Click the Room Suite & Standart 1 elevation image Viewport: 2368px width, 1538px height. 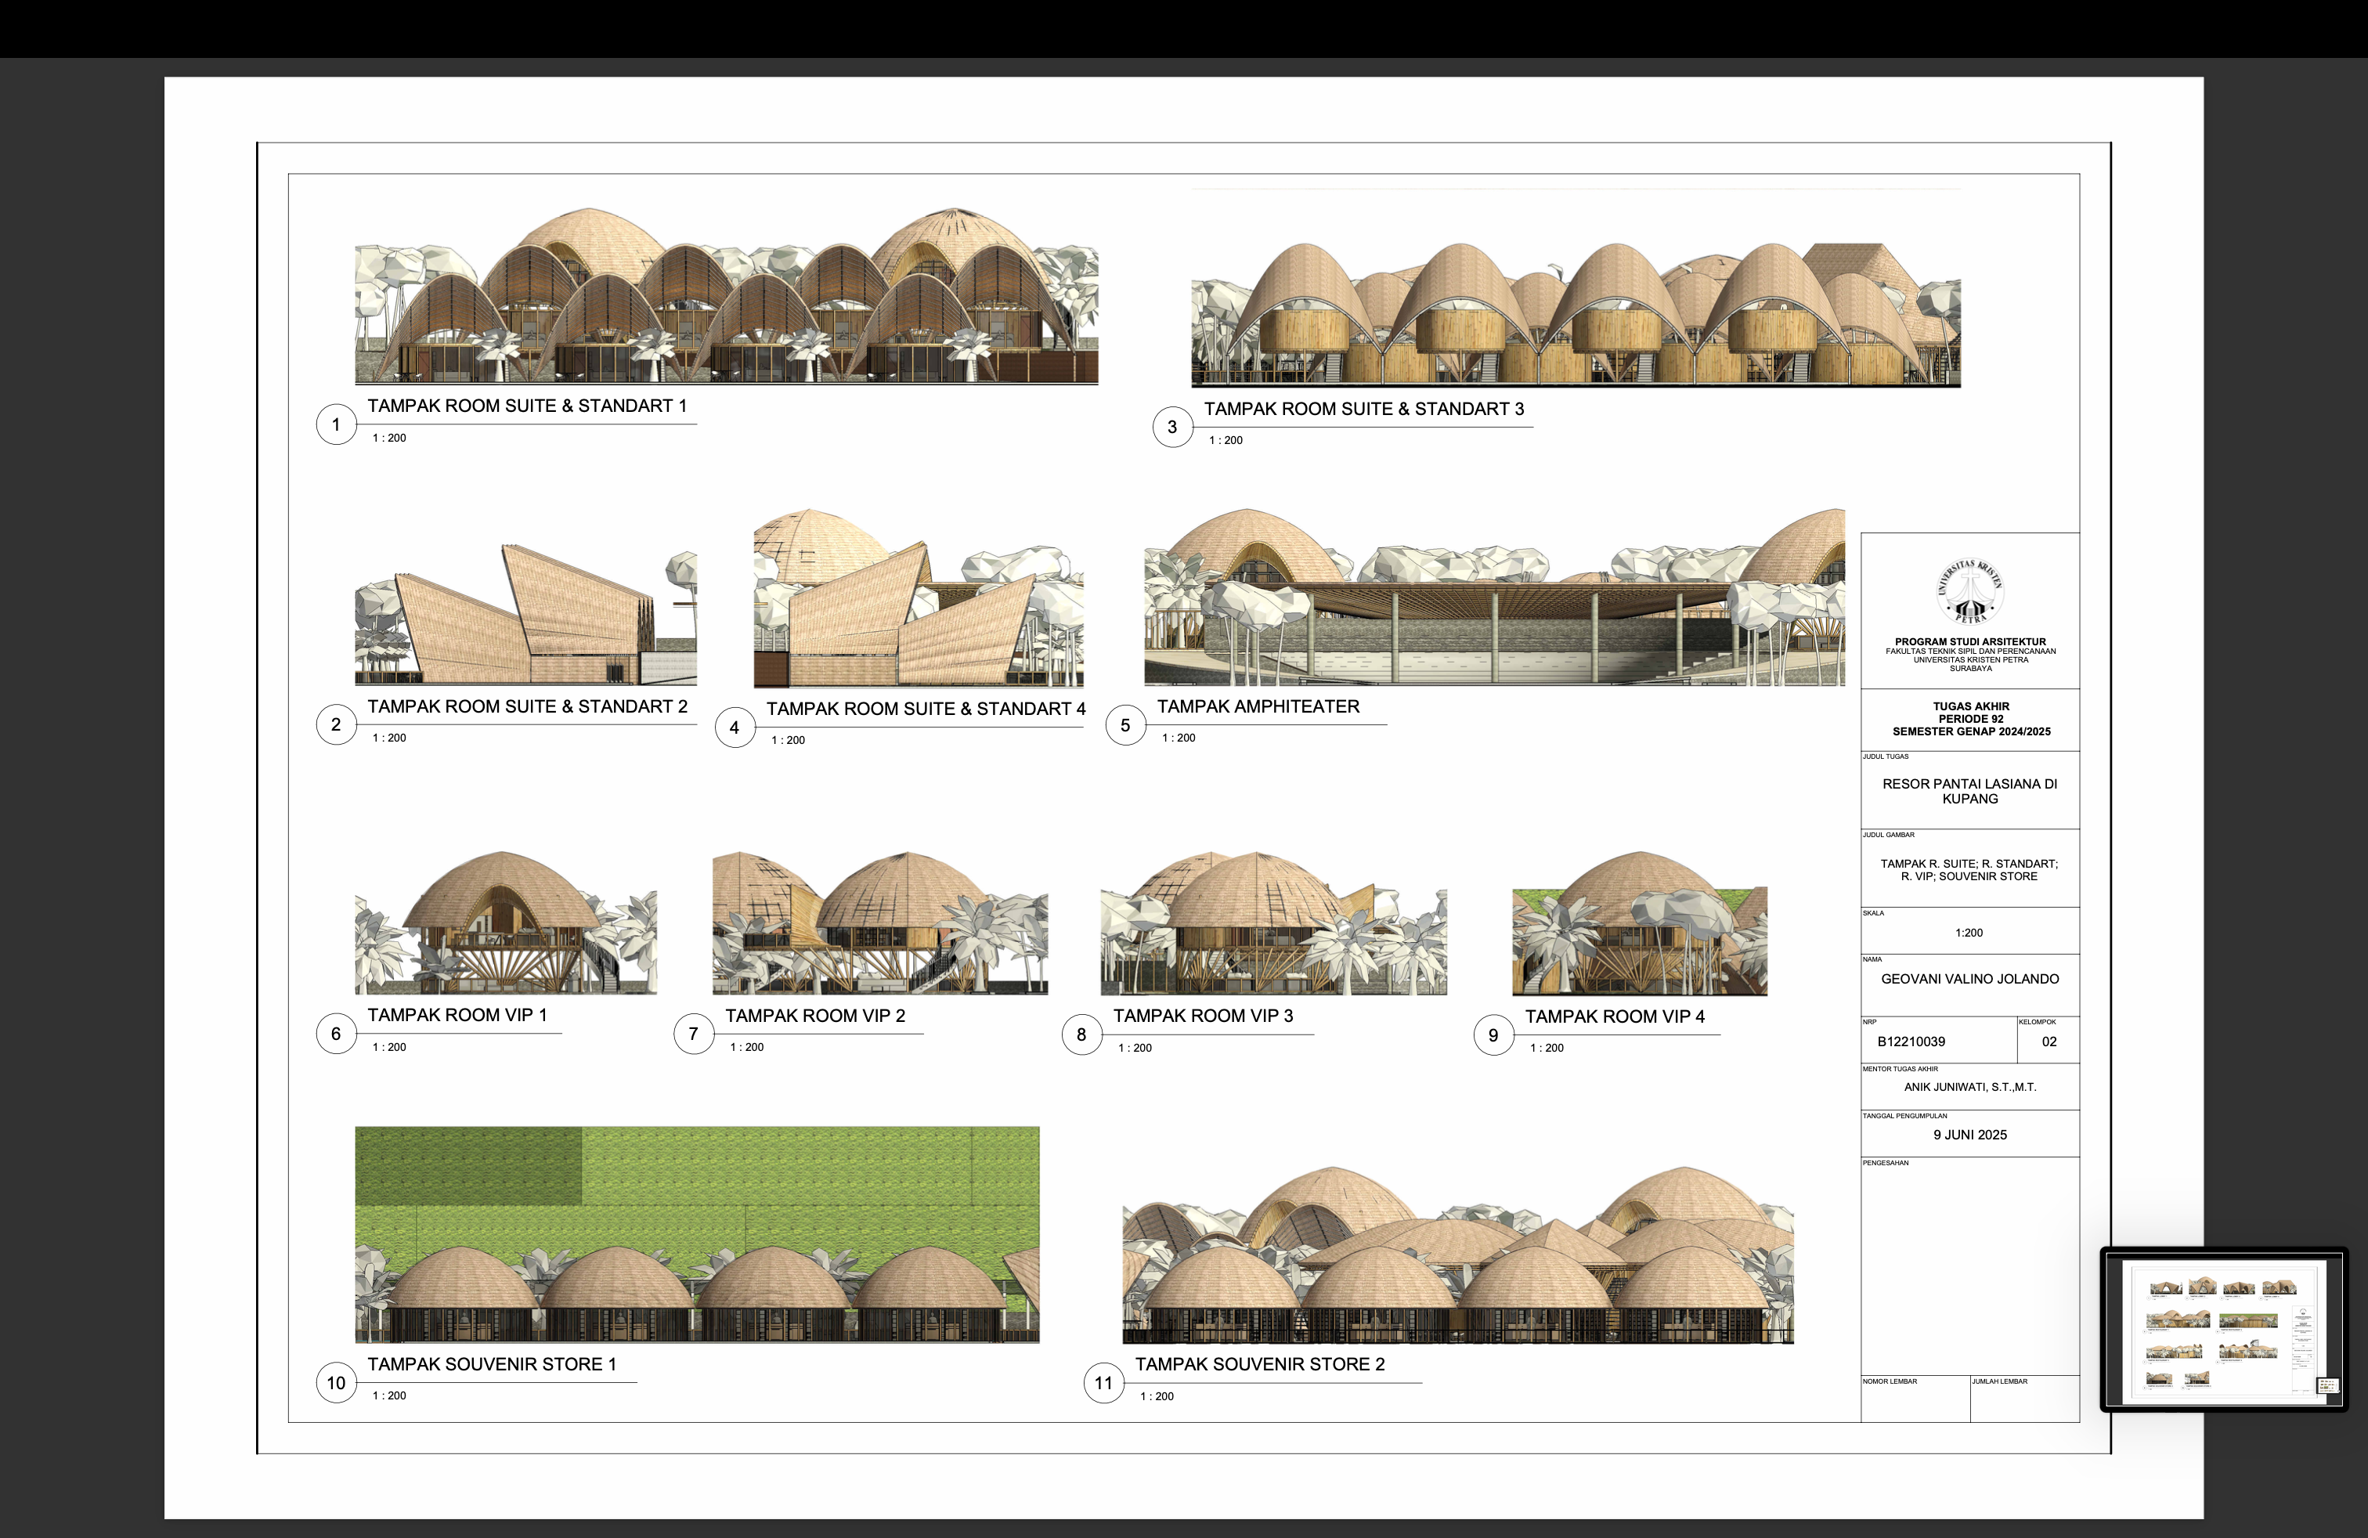(x=727, y=297)
